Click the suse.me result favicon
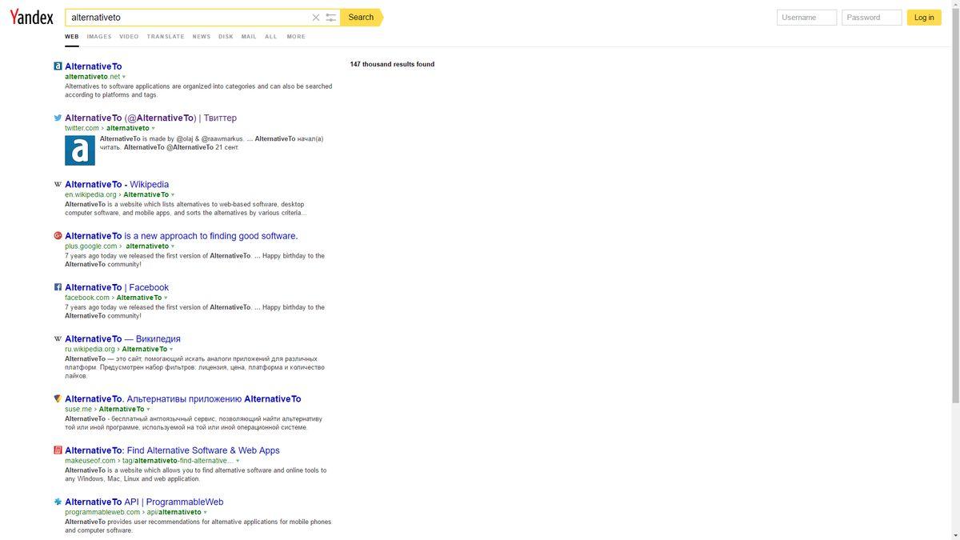The height and width of the screenshot is (540, 960). click(58, 398)
